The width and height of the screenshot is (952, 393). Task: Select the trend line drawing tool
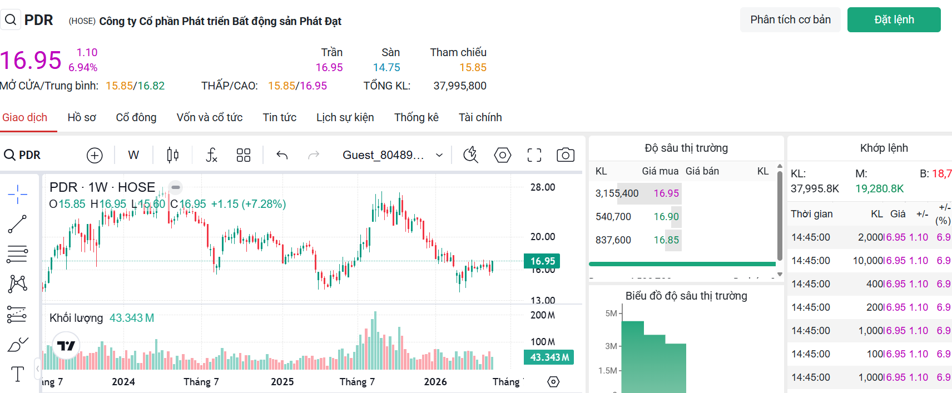click(x=17, y=224)
